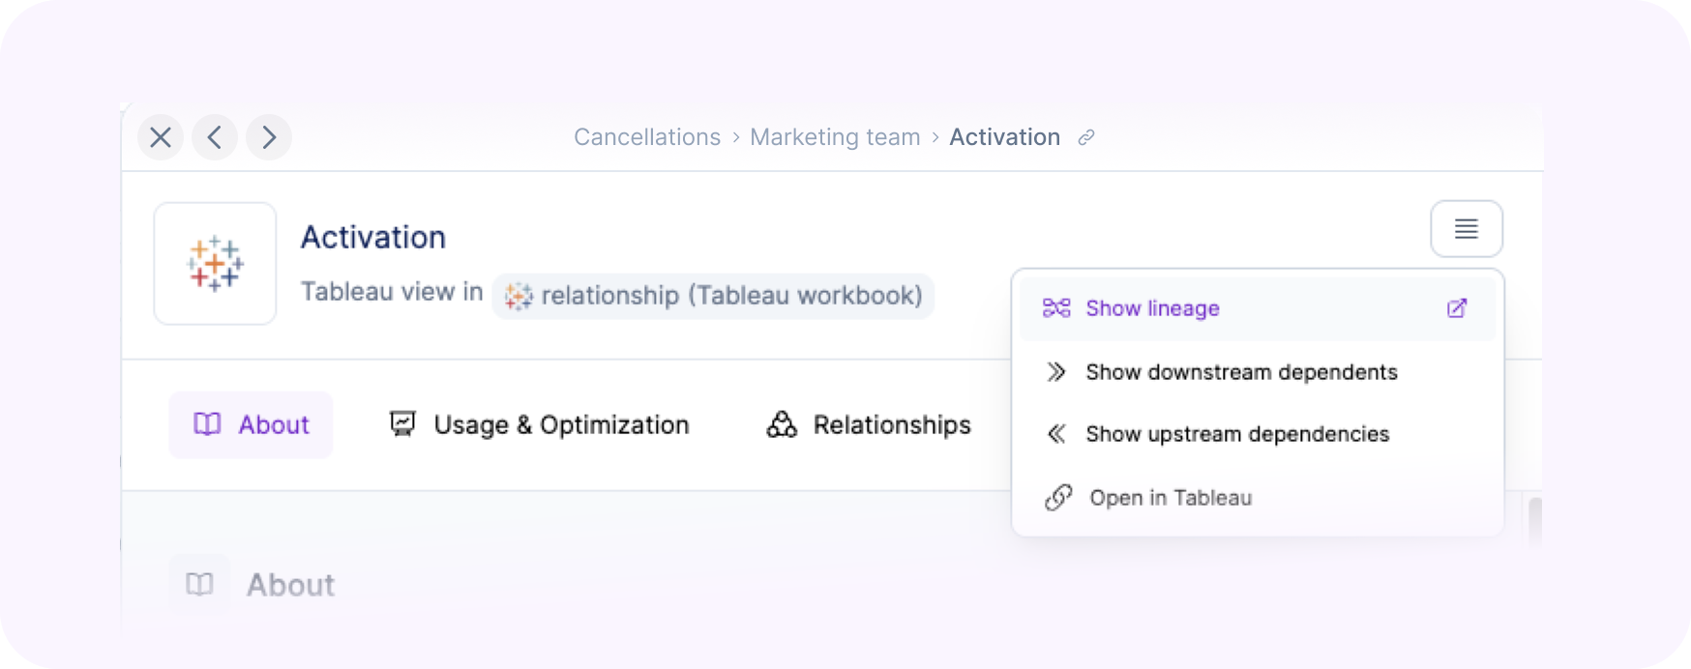Click the chain link icon in menu
Viewport: 1691px width, 669px height.
(x=1058, y=498)
